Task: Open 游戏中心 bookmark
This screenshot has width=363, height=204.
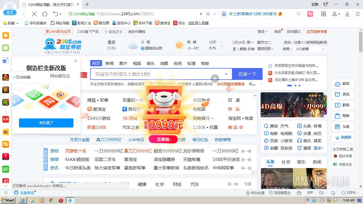Action: [x=121, y=23]
